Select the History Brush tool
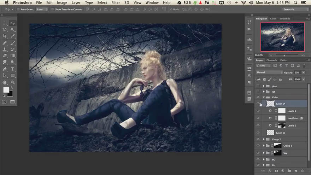This screenshot has width=311, height=175. (12, 49)
